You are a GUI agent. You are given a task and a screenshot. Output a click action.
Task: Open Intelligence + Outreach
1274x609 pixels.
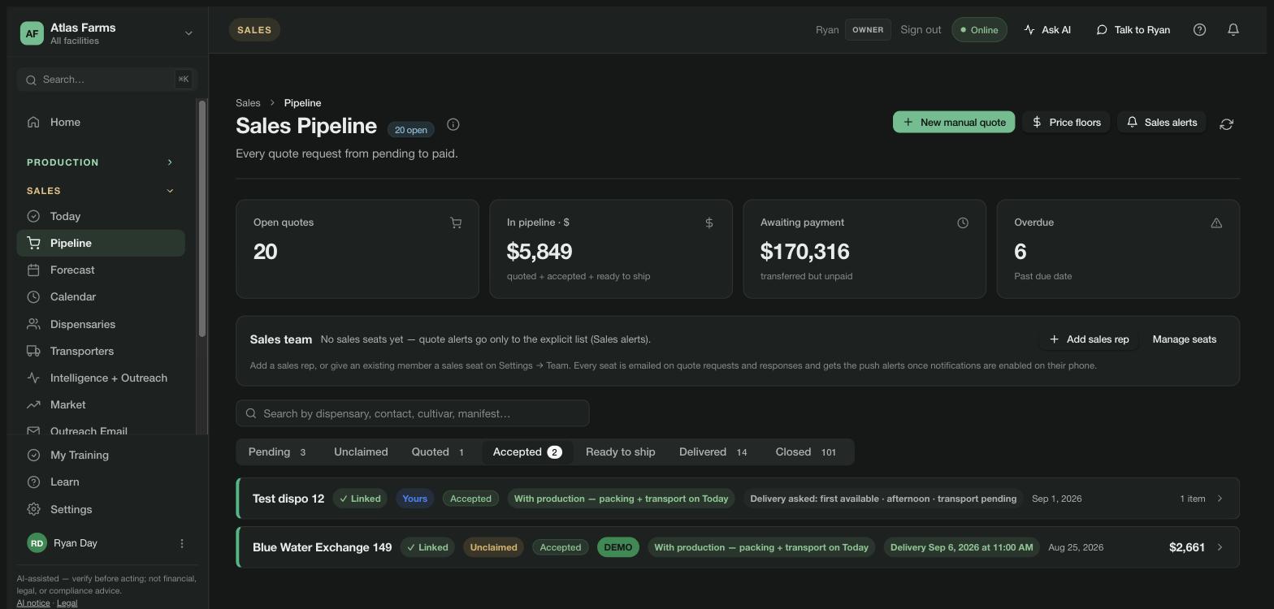coord(101,378)
